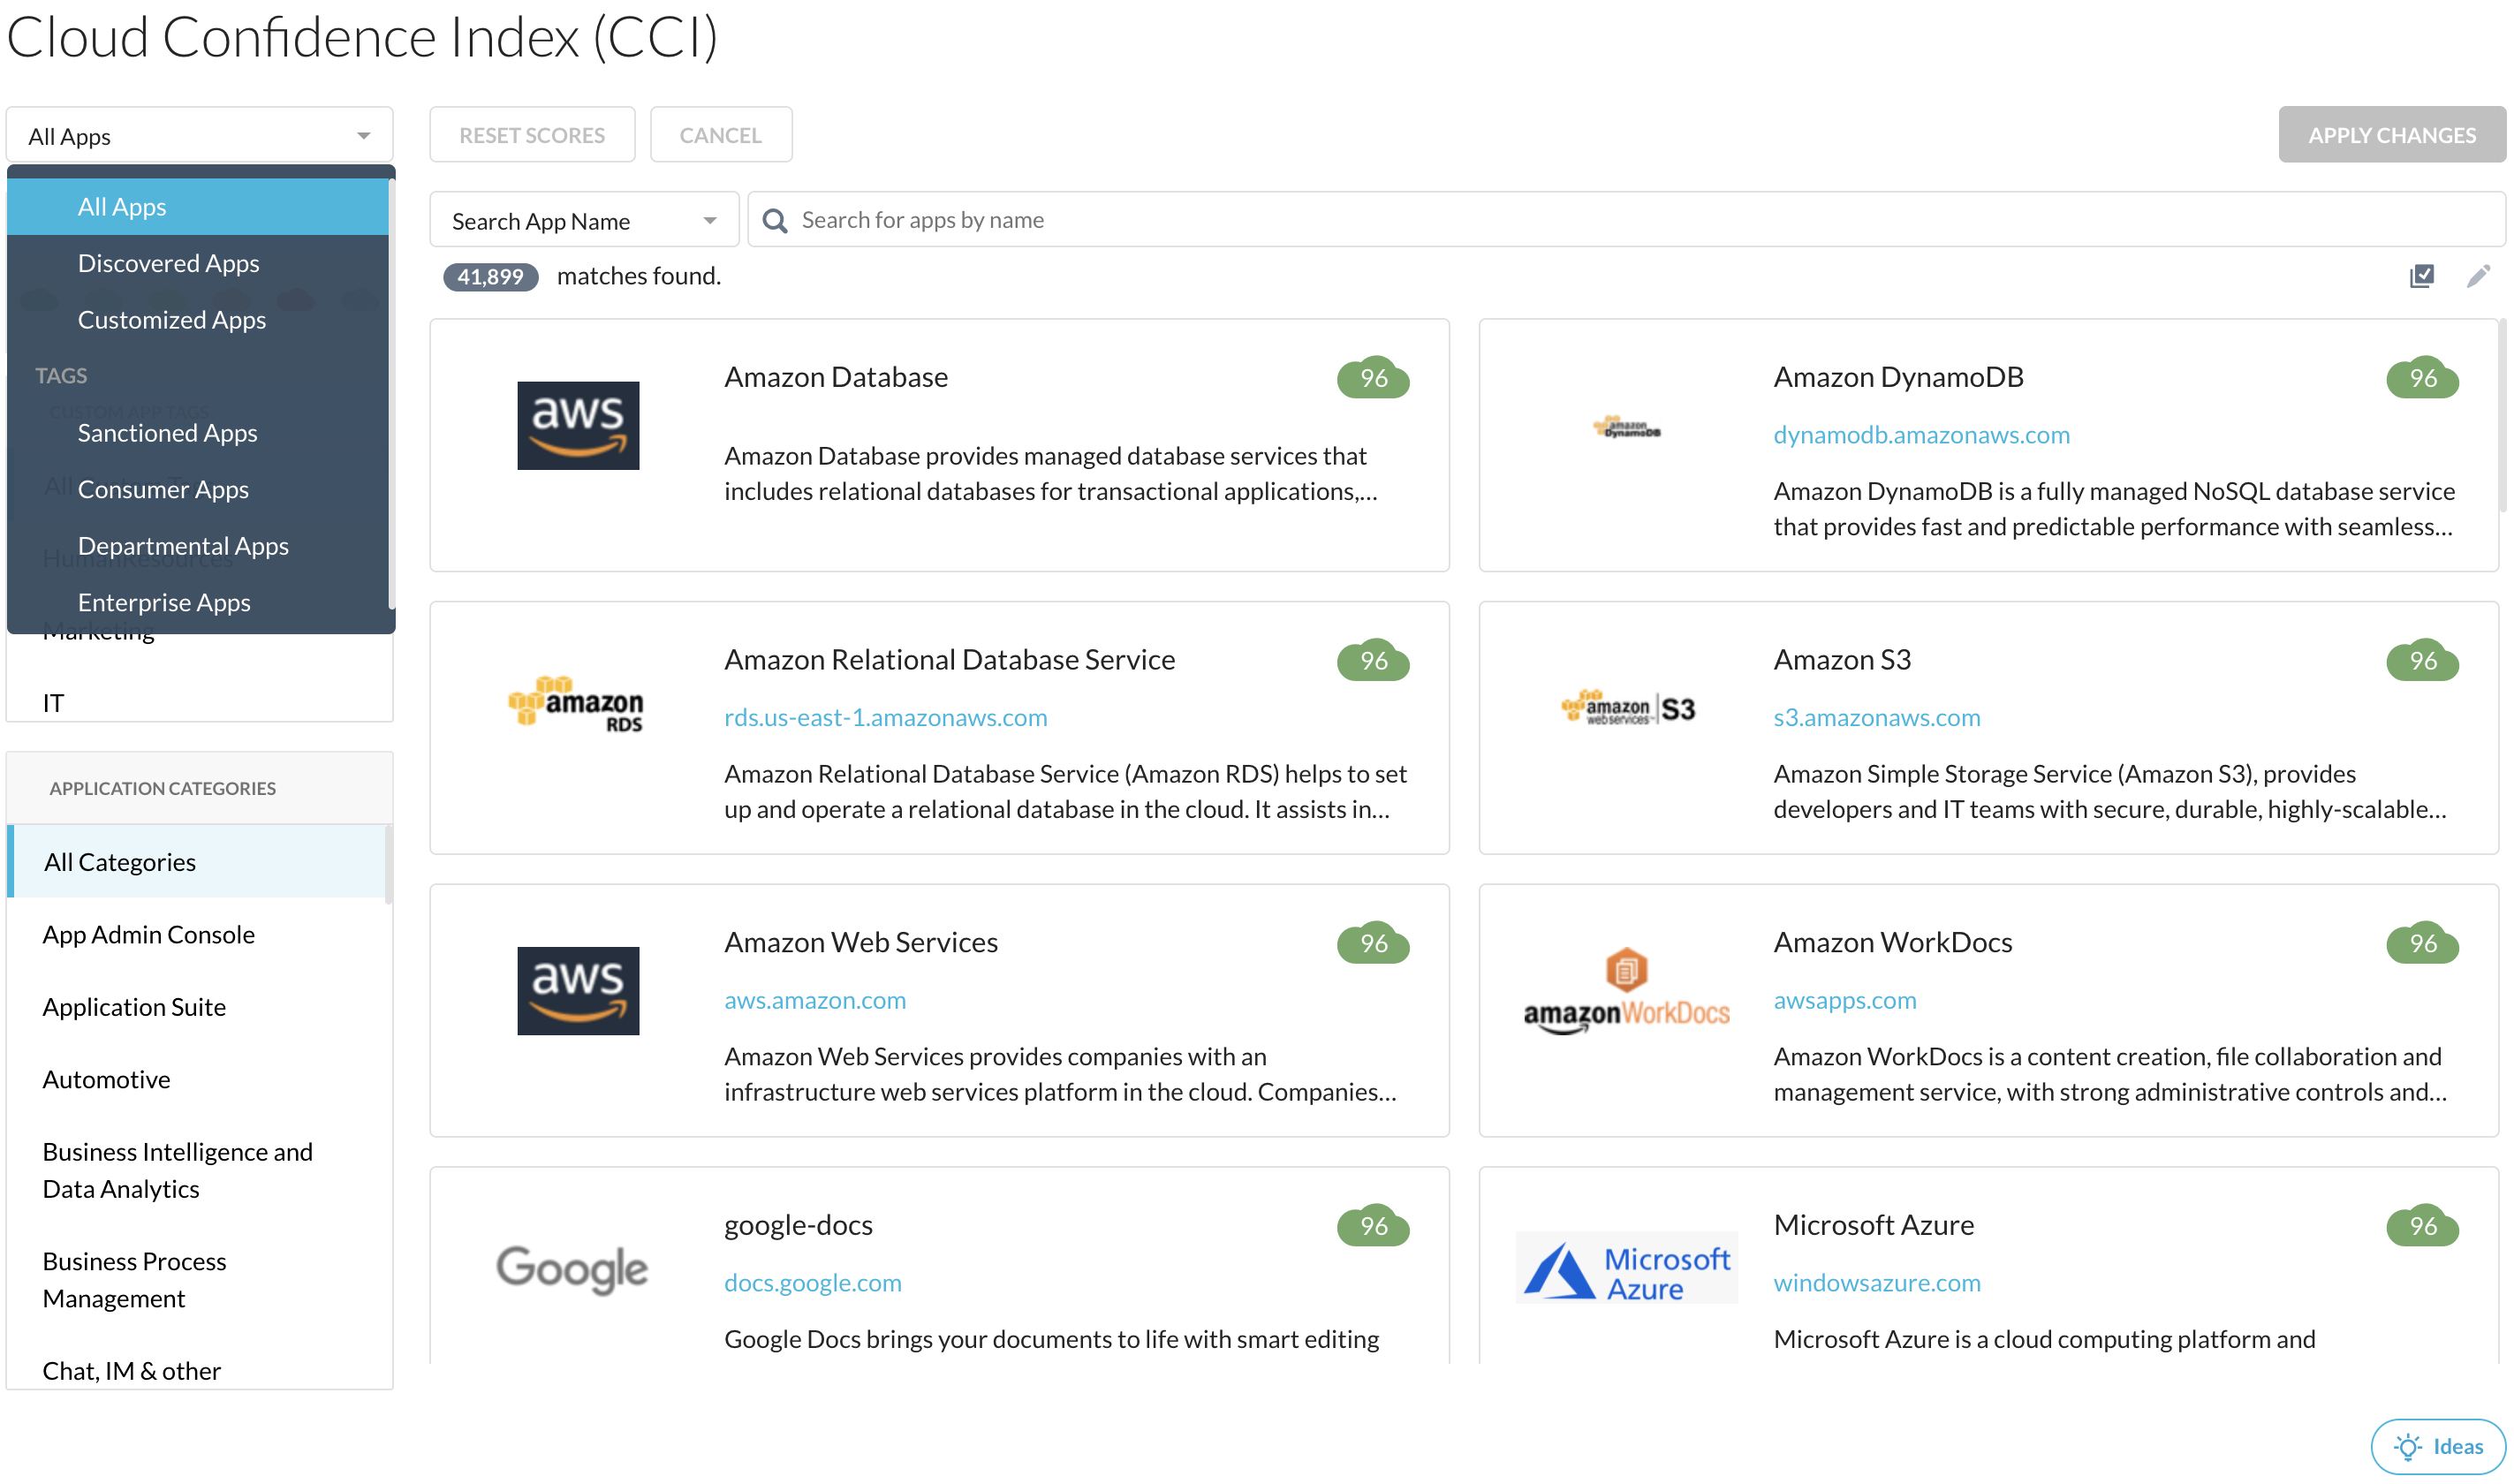
Task: Select App Admin Console category
Action: click(196, 934)
